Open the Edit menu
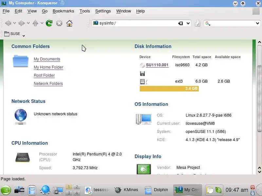Image resolution: width=262 pixels, height=196 pixels. [18, 11]
